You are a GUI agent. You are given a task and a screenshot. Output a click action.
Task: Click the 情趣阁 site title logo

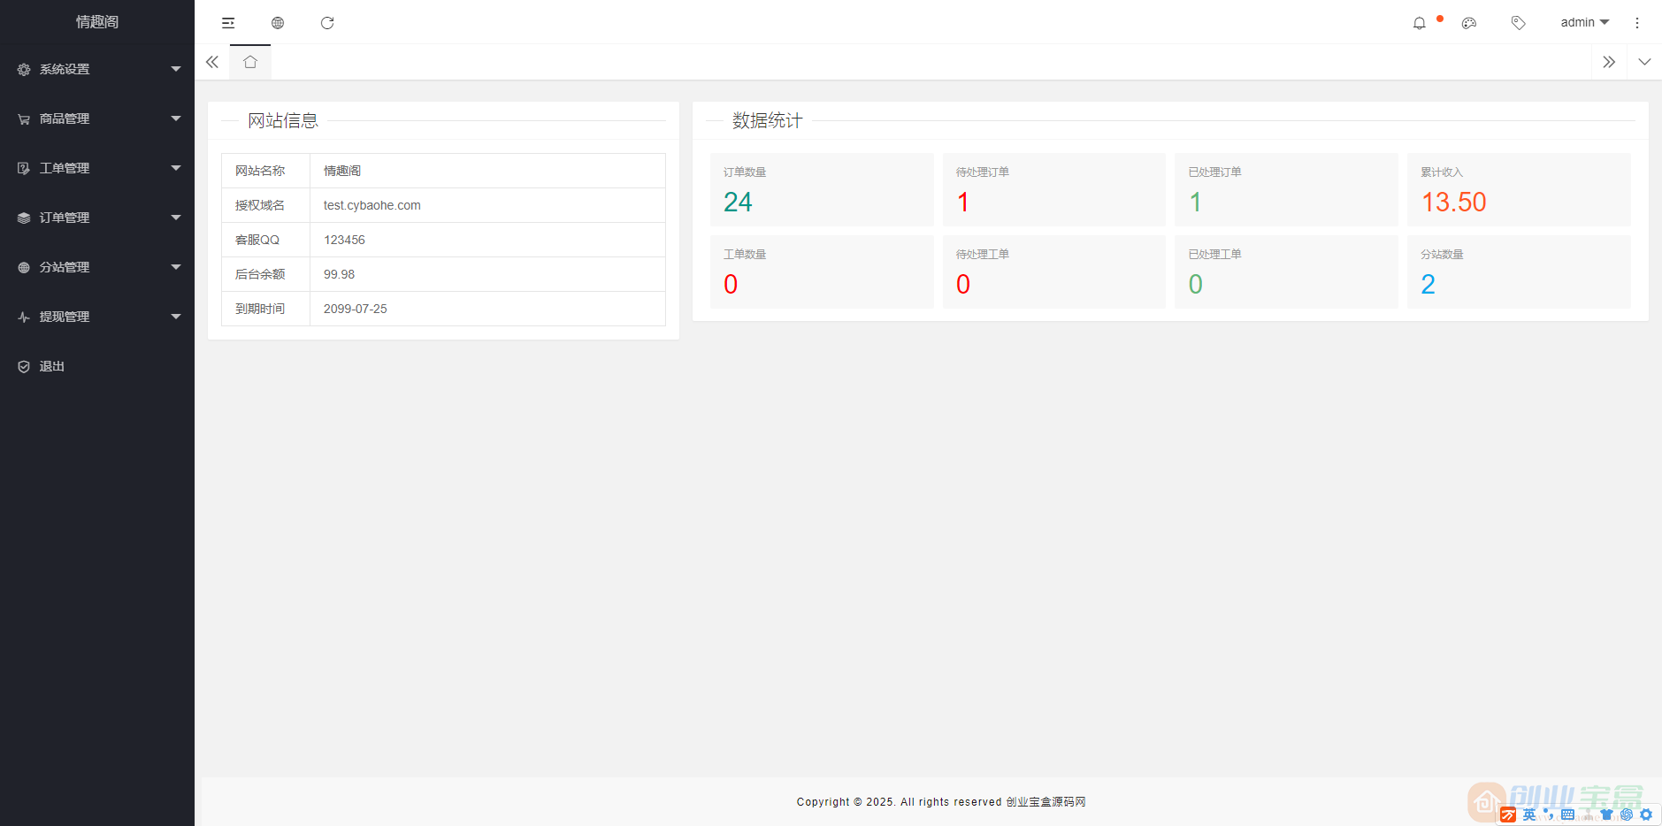[x=97, y=22]
